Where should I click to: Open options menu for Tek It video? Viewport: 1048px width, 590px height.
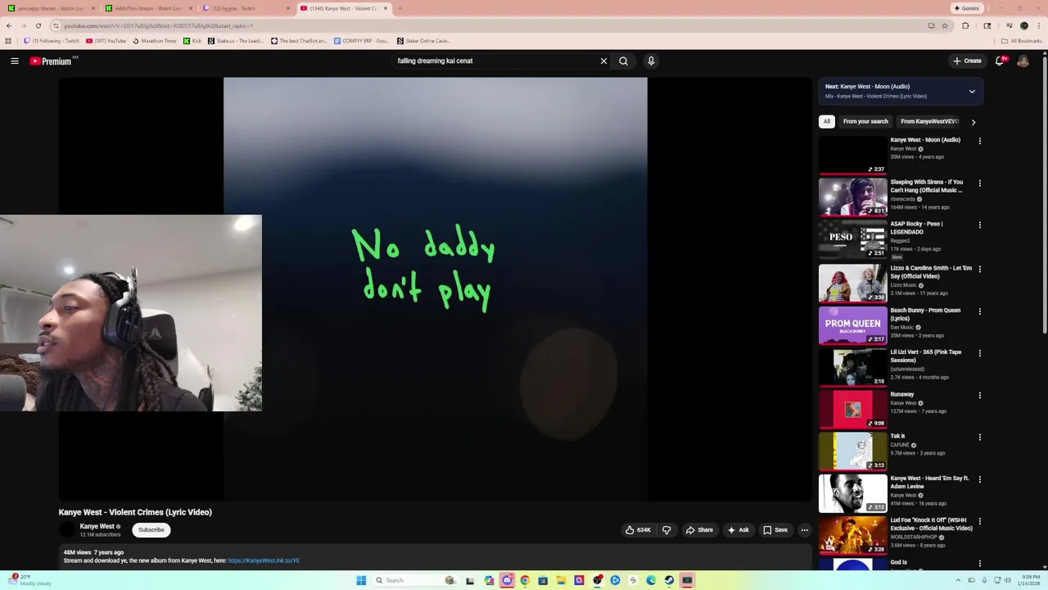(979, 438)
